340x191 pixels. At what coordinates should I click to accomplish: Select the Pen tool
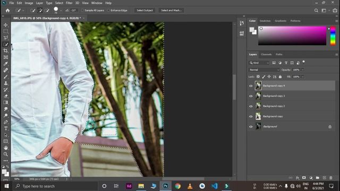click(x=6, y=122)
